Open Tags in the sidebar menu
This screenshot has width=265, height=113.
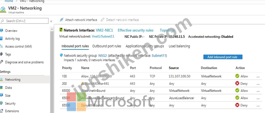pos(8,54)
